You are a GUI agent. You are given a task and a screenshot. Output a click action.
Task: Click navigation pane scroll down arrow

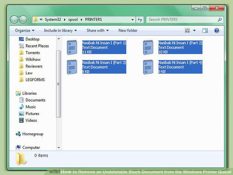pyautogui.click(x=59, y=148)
